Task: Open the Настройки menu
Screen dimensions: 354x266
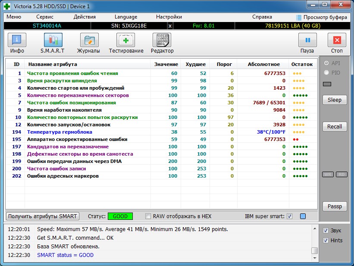Action: [169, 17]
